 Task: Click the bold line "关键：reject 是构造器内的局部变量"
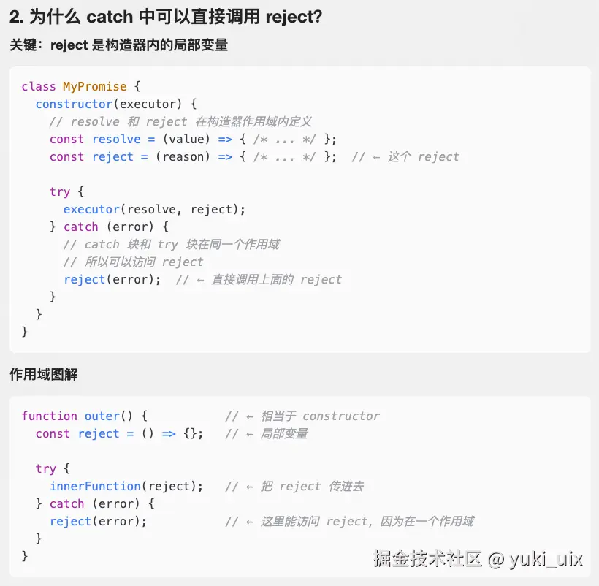click(118, 45)
